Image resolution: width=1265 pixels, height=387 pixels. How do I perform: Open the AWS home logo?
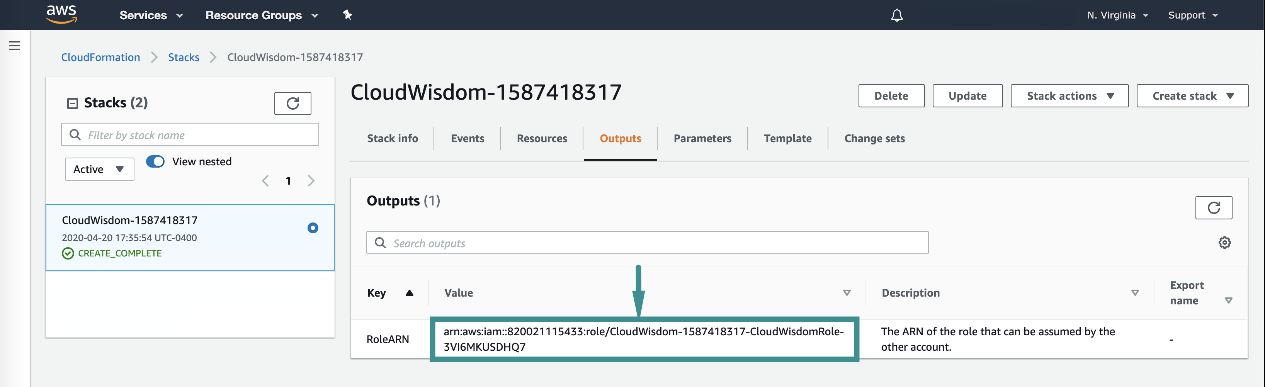[61, 14]
